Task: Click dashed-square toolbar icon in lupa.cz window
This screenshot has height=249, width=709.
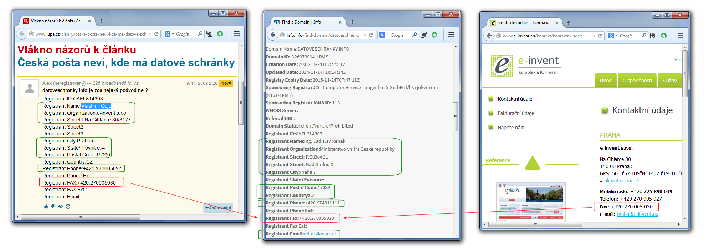Action: pos(209,34)
